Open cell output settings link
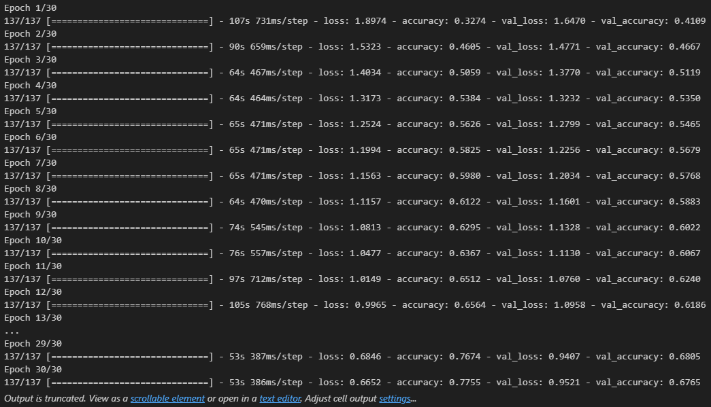 click(395, 398)
